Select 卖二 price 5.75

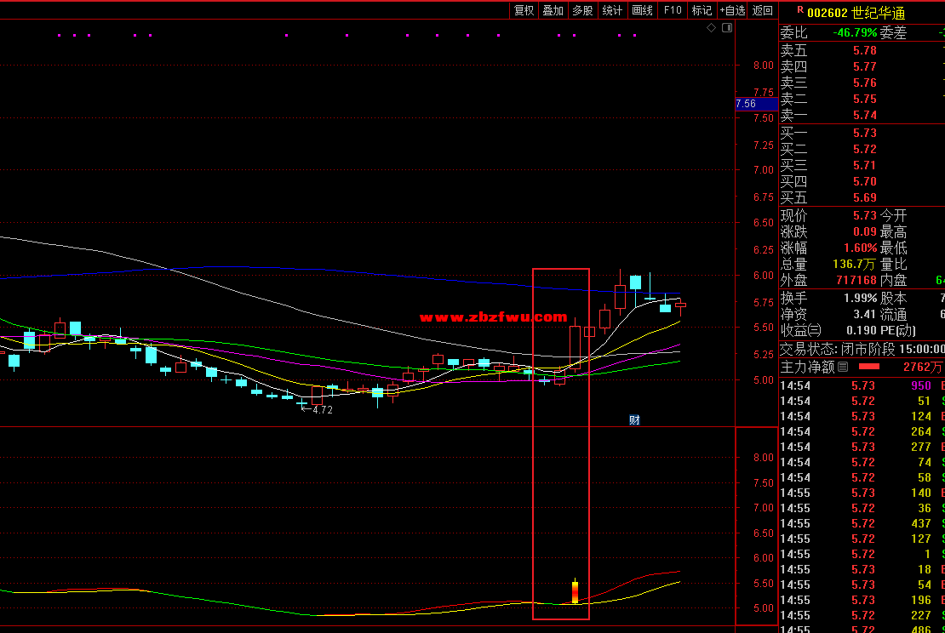pos(865,100)
